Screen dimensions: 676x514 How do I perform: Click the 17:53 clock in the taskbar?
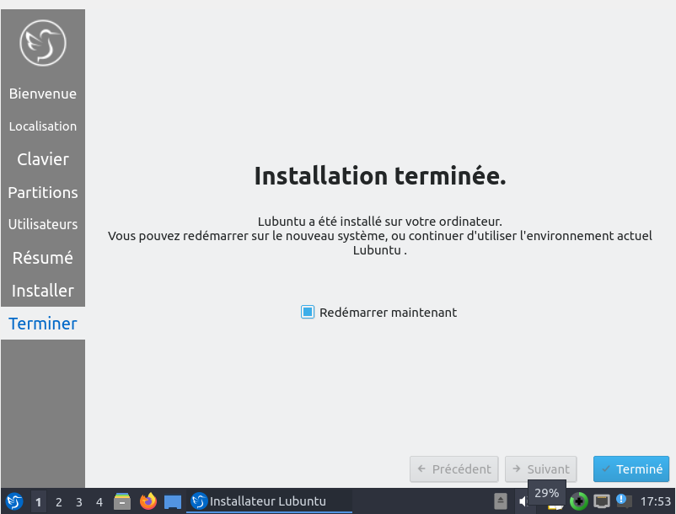point(655,501)
